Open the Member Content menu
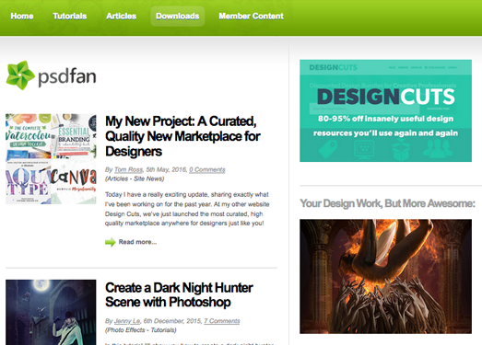The width and height of the screenshot is (482, 345). coord(251,16)
